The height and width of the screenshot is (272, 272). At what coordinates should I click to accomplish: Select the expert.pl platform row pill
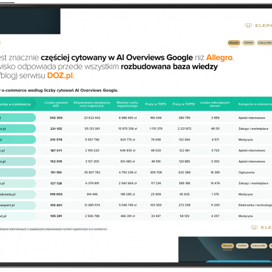click(x=18, y=205)
